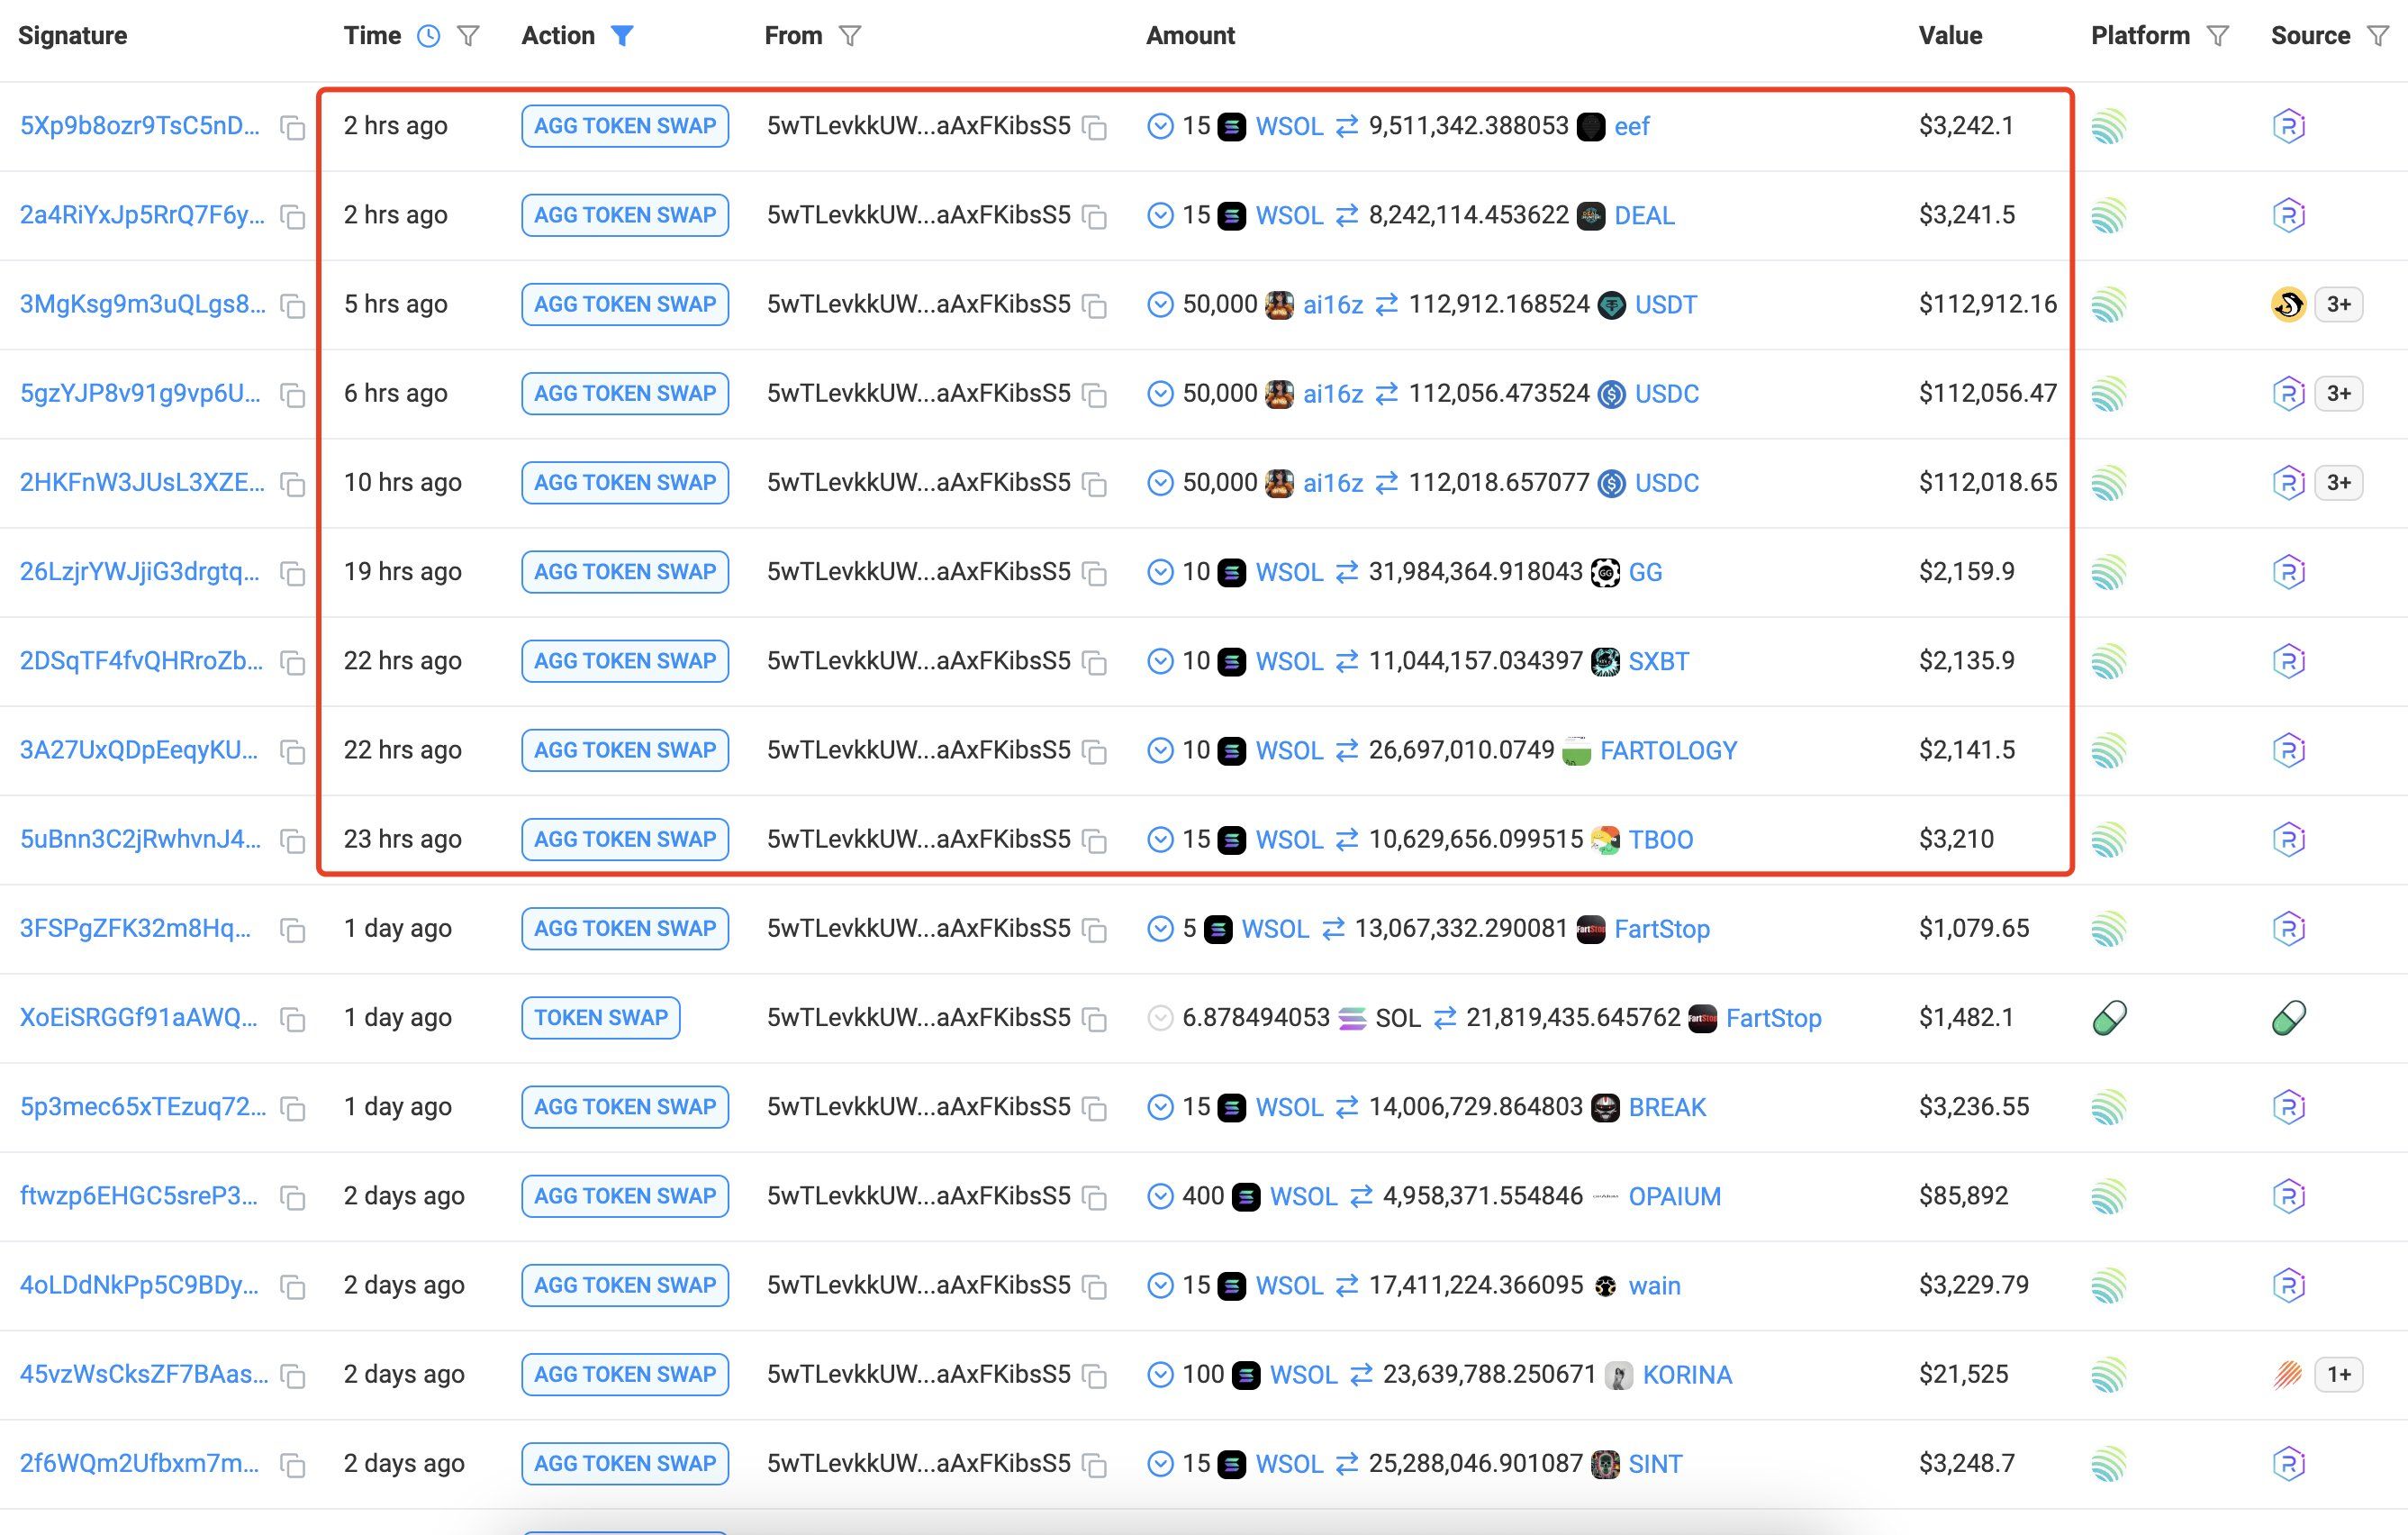Click the 3+ source badge on USDT row
This screenshot has width=2408, height=1535.
pos(2338,304)
